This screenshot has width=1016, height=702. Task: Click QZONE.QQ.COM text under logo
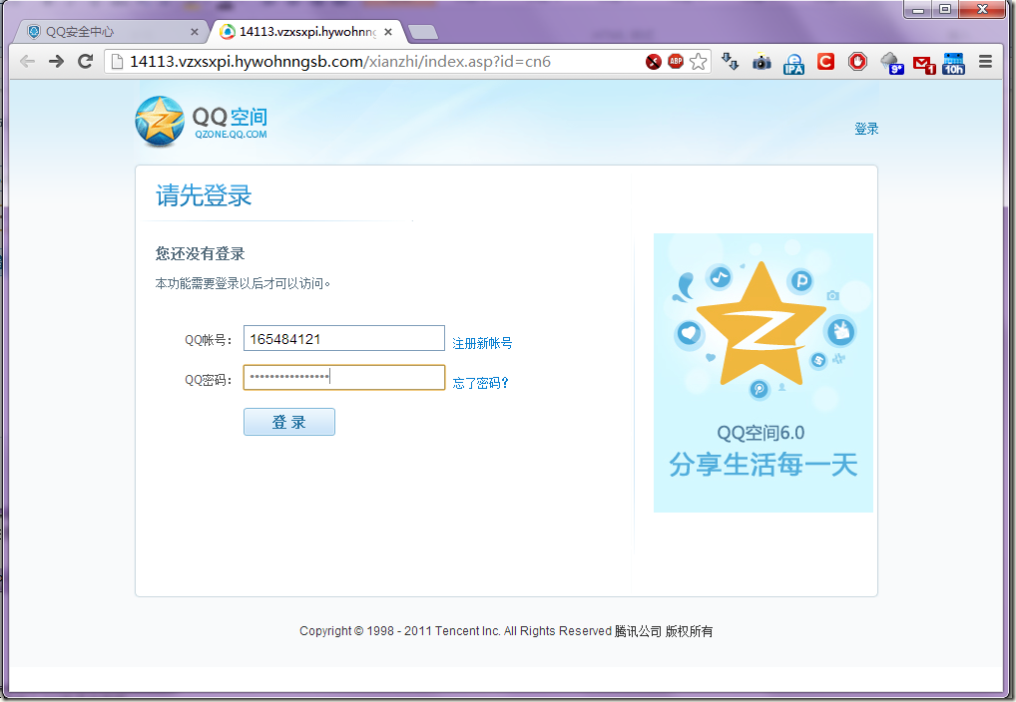click(231, 134)
